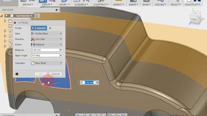Image resolution: width=207 pixels, height=116 pixels.
Task: Collapse the CarTutorial v1 root node
Action: tap(2, 16)
